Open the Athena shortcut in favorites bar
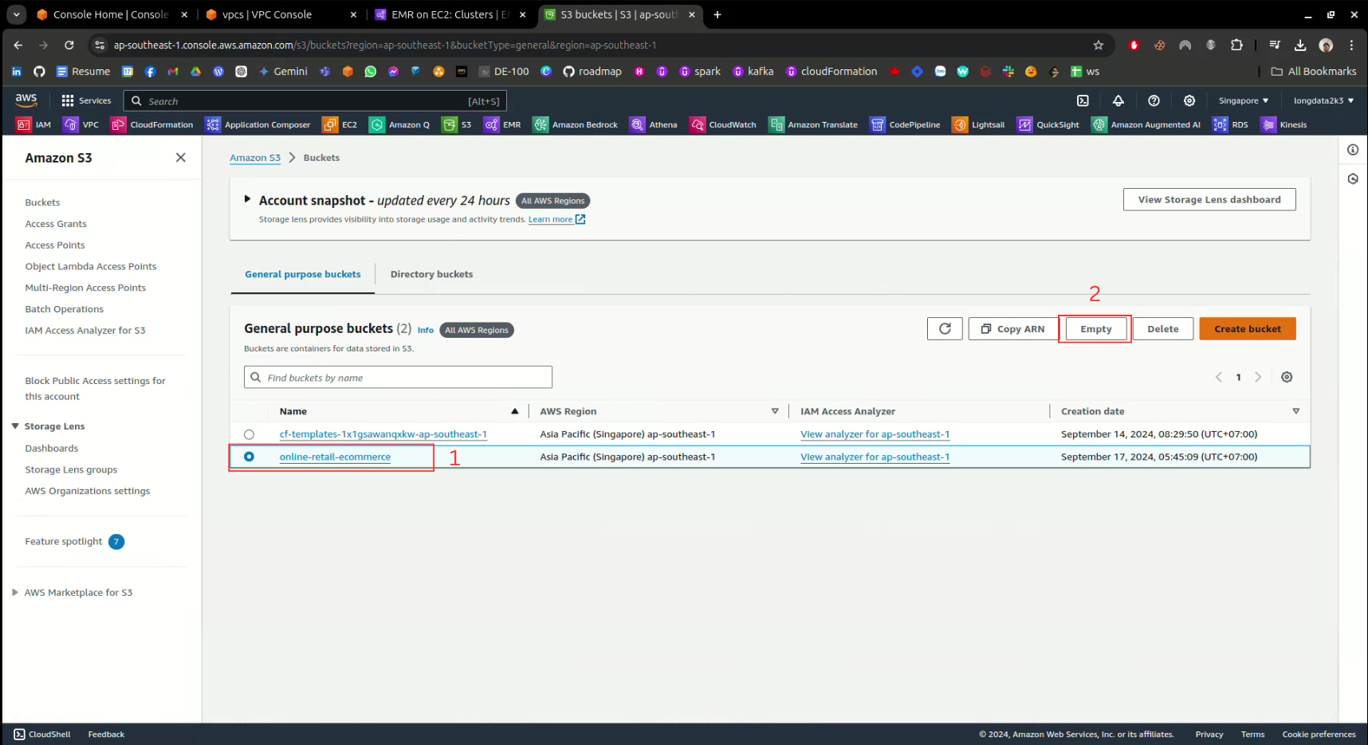This screenshot has height=745, width=1368. (x=654, y=125)
